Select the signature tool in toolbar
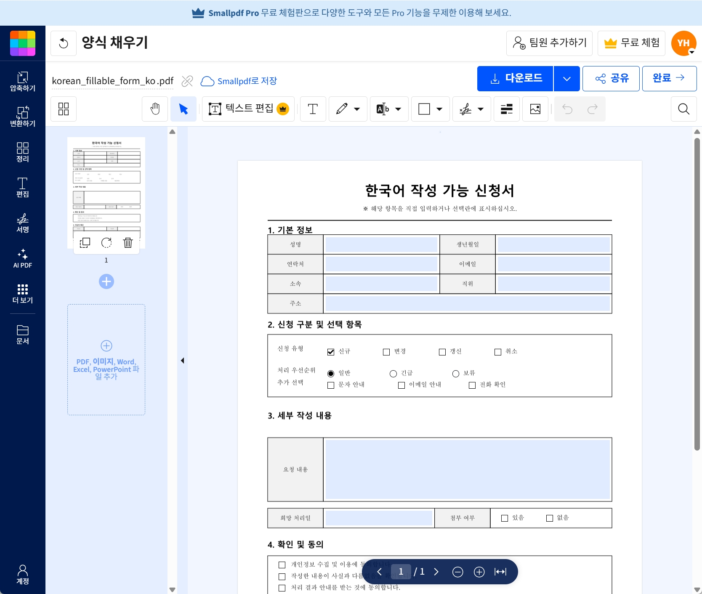The width and height of the screenshot is (702, 594). point(465,109)
